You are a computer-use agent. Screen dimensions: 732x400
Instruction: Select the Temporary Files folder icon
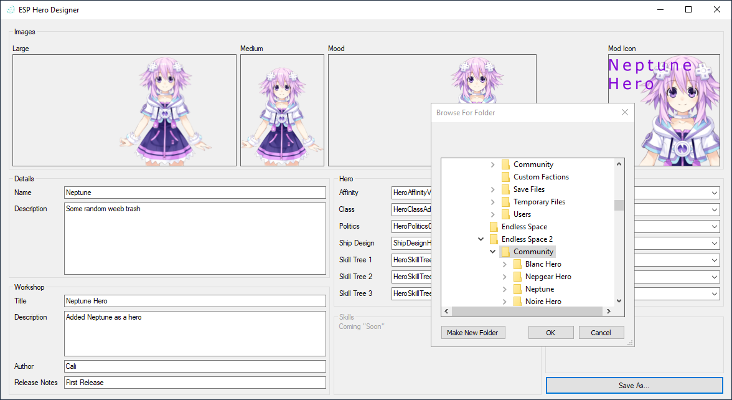(x=505, y=202)
